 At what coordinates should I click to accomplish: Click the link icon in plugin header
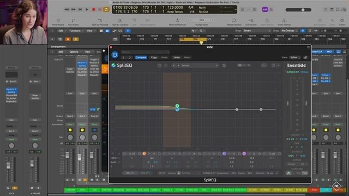305,58
